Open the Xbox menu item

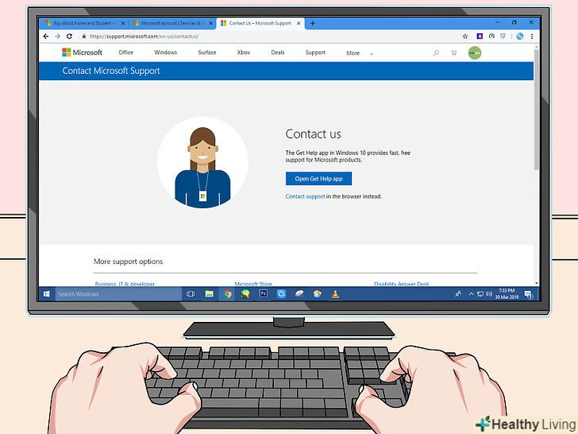tap(243, 52)
